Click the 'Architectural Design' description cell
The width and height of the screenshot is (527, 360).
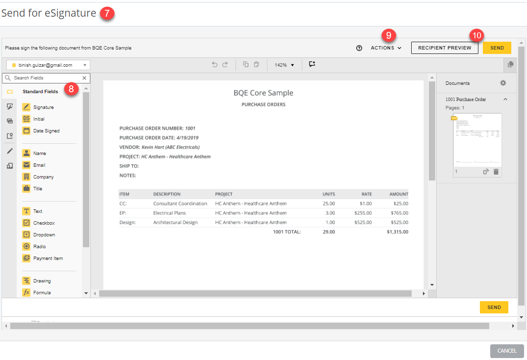point(176,222)
